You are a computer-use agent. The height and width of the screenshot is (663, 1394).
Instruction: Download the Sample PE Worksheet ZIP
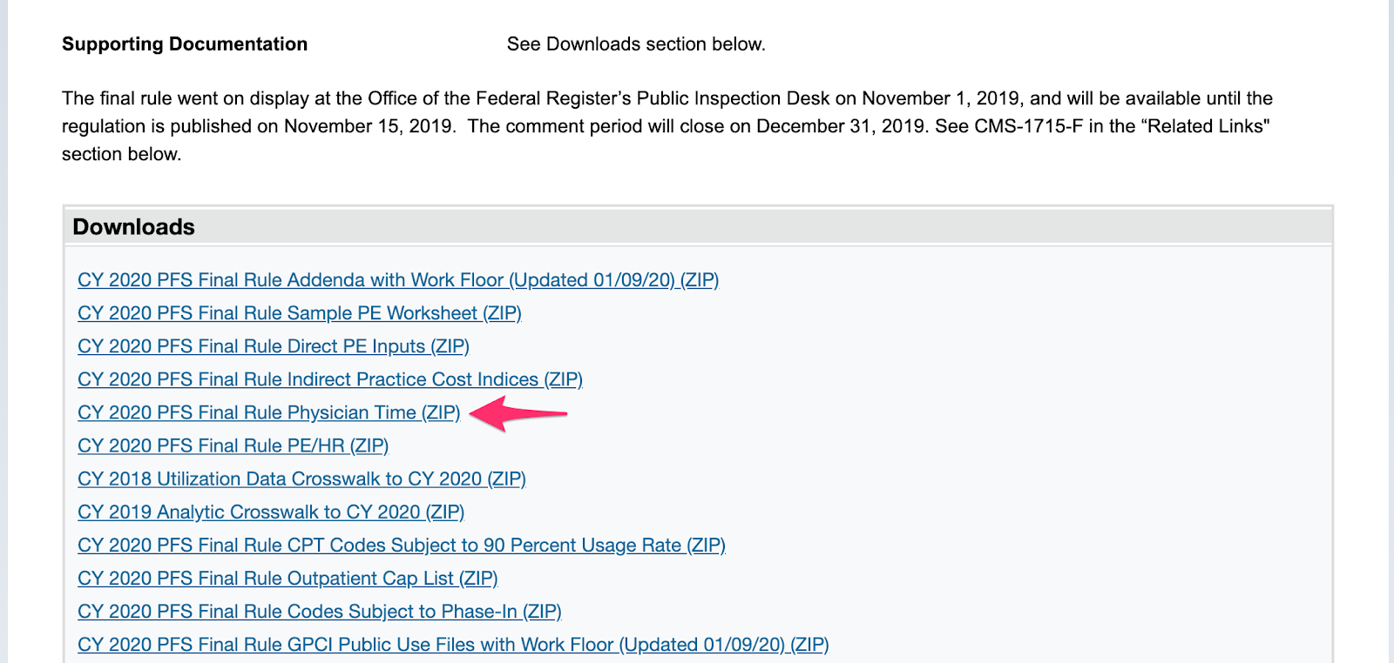(x=300, y=313)
